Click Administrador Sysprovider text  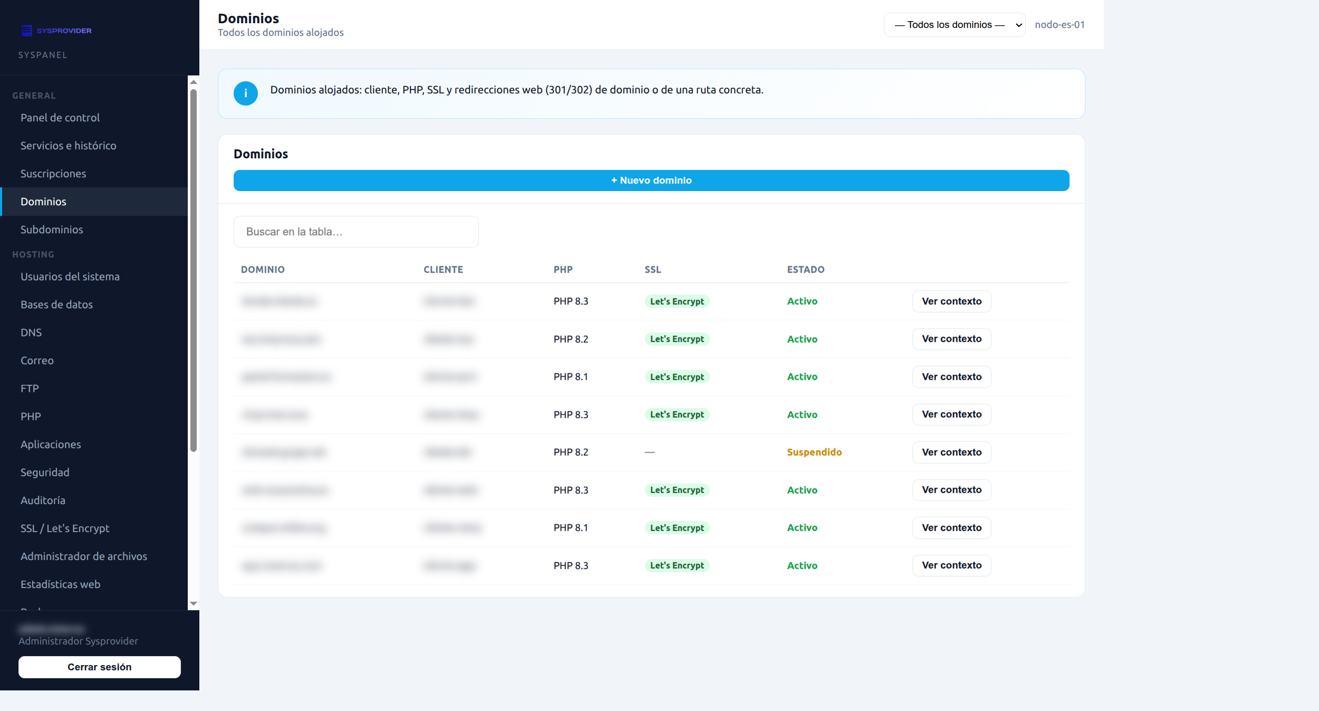tap(78, 641)
